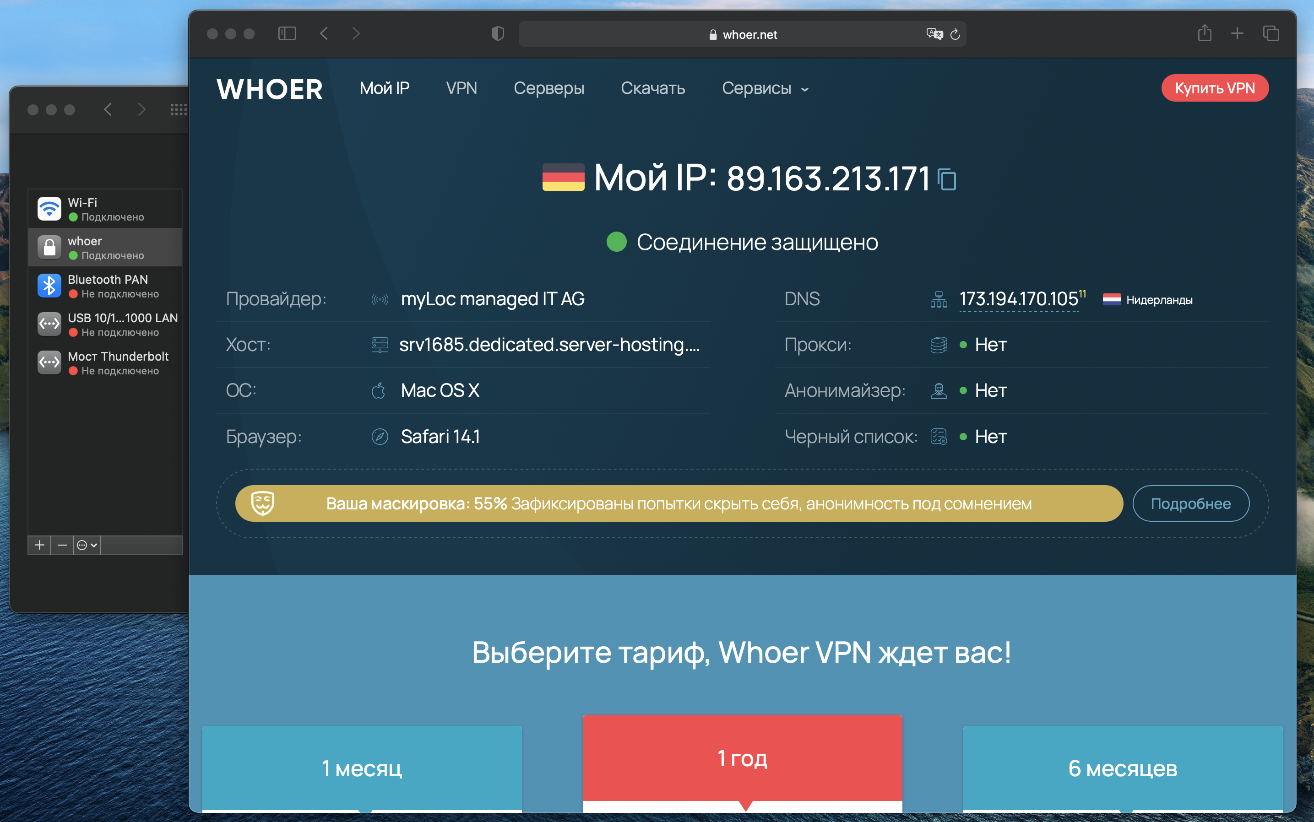
Task: Show Safari tab overview
Action: (1271, 34)
